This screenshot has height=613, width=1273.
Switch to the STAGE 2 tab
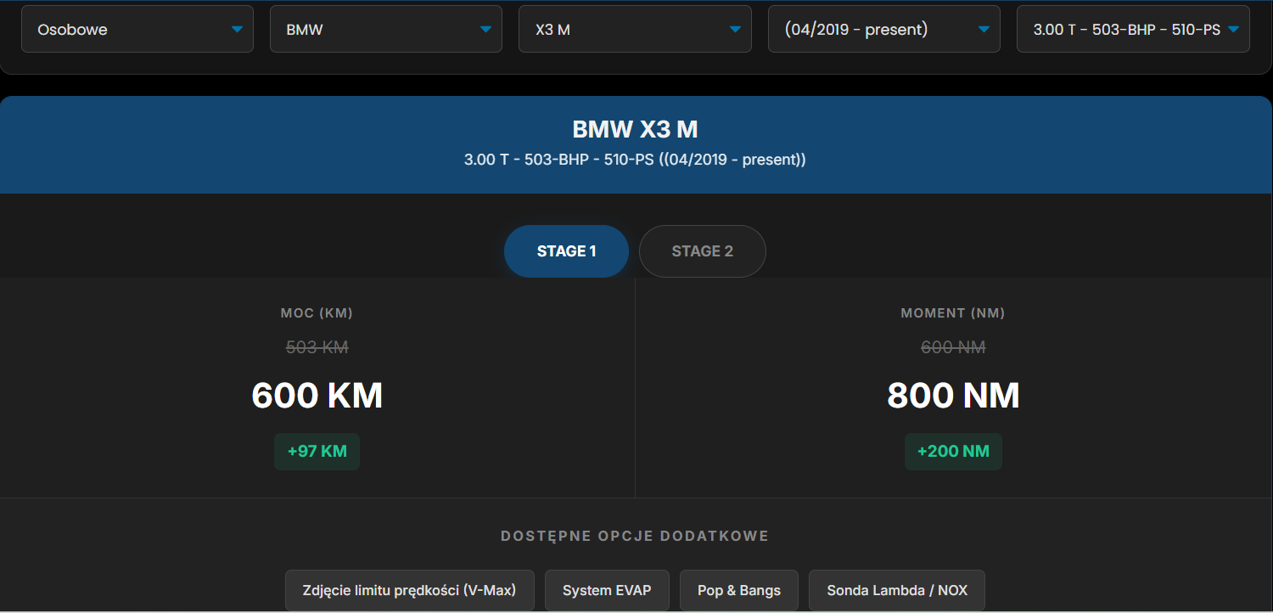click(x=702, y=250)
